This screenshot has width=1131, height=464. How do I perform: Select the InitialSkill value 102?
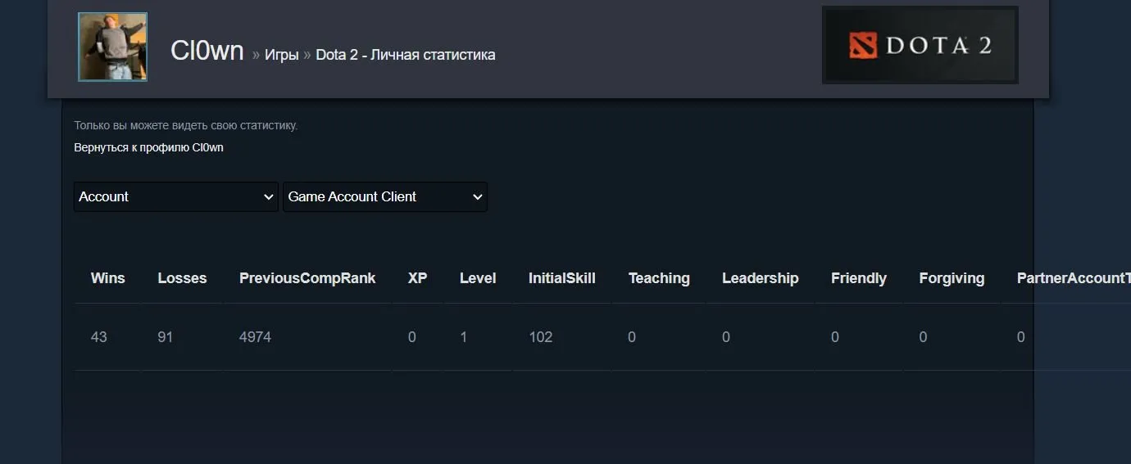pyautogui.click(x=541, y=337)
